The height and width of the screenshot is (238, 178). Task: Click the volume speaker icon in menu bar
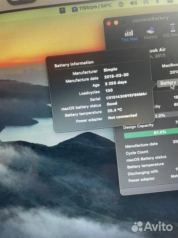click(133, 3)
